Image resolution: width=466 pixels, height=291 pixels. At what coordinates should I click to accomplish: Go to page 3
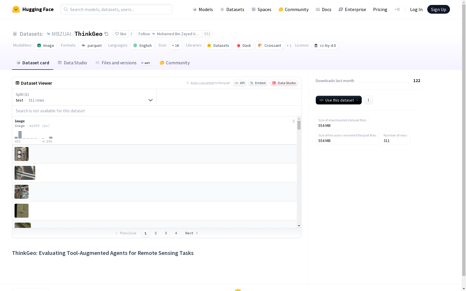click(x=166, y=233)
